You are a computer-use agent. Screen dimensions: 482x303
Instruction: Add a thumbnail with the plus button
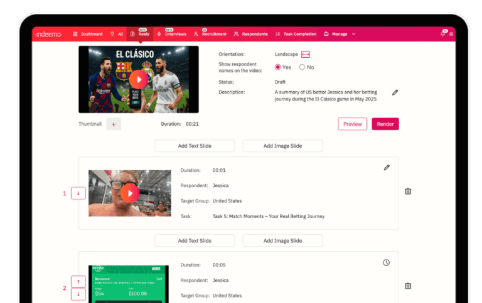(114, 124)
